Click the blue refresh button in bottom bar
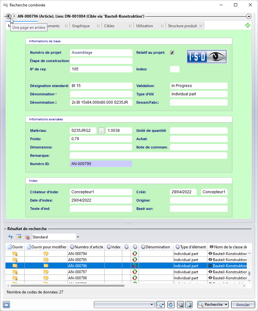Viewport: 258px width, 311px height. tap(171, 305)
